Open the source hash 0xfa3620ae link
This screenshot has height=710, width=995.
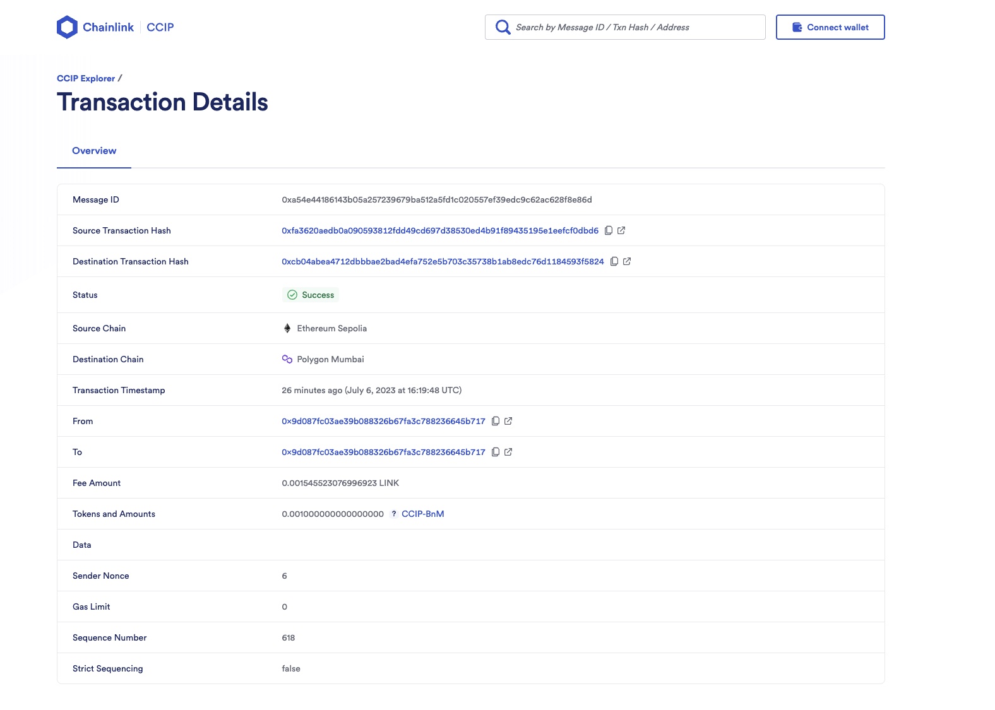pyautogui.click(x=440, y=230)
